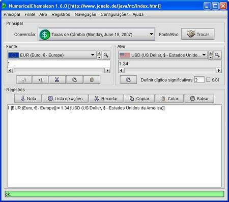229x202 pixels.
Task: Click the Salvar button
Action: tap(199, 99)
